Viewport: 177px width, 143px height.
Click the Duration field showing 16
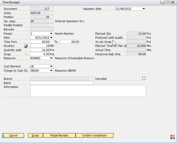[x=40, y=46]
